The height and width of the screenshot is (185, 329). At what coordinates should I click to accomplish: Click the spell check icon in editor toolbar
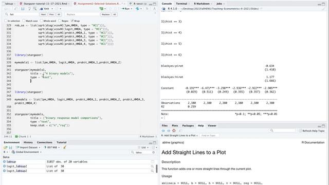click(29, 9)
